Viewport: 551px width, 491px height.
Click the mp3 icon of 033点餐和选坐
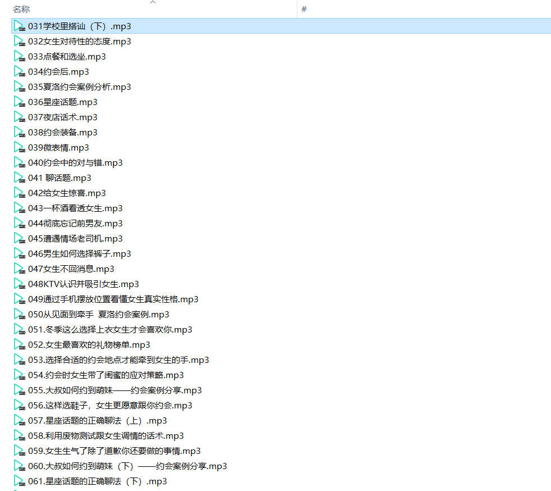pyautogui.click(x=19, y=56)
